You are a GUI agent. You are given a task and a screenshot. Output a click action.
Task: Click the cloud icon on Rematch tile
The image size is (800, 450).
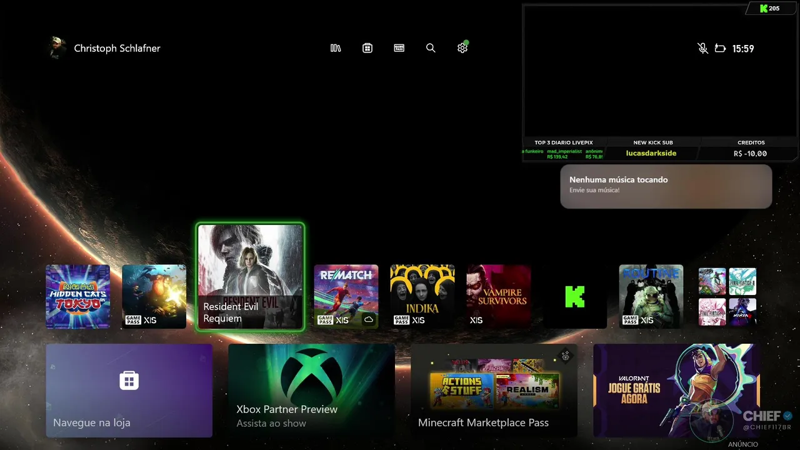369,319
